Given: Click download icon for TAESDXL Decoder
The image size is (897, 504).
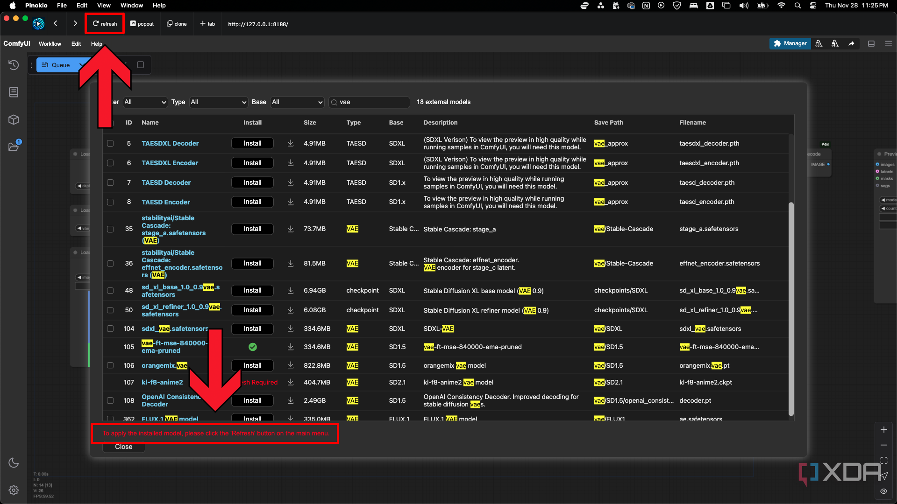Looking at the screenshot, I should [291, 143].
